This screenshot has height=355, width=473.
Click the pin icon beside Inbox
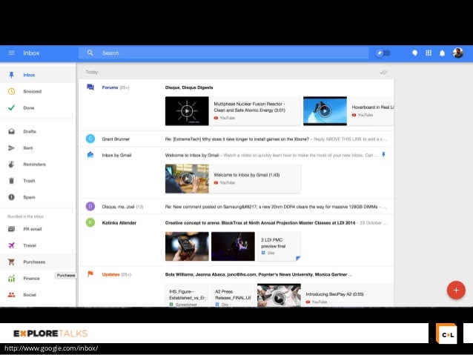[x=11, y=75]
